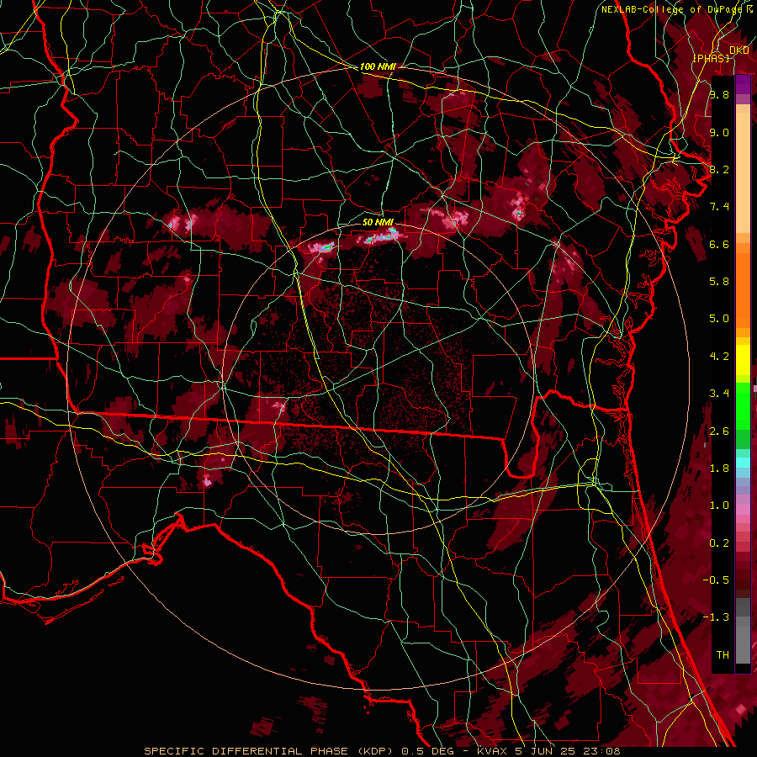Click the 9.8 value on the scale
Screen dimensions: 757x757
719,94
